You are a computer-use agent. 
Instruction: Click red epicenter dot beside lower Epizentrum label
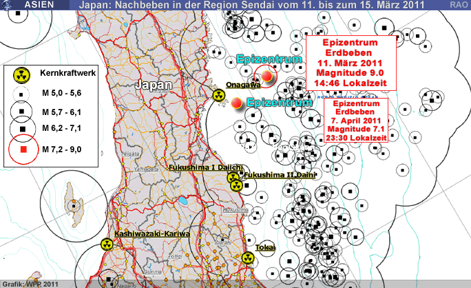(237, 103)
